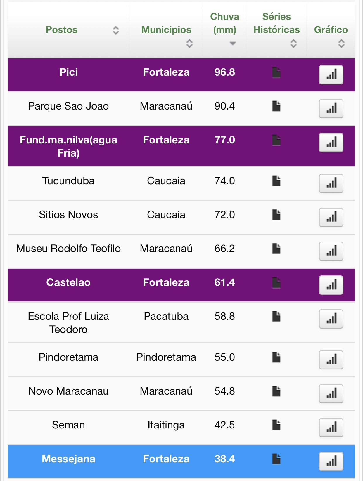Show the rainfall chart for Pici
Image resolution: width=363 pixels, height=481 pixels.
[331, 75]
